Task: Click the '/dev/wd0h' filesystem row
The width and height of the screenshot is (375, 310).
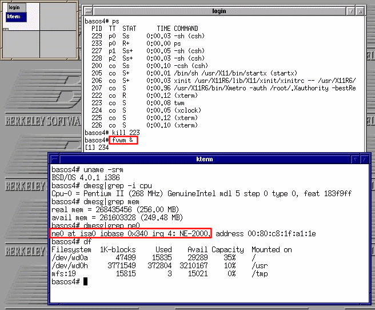Action: point(159,265)
